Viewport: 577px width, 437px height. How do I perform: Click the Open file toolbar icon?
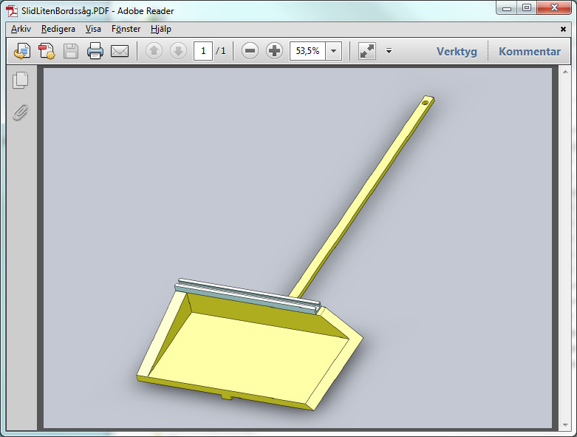(x=22, y=51)
